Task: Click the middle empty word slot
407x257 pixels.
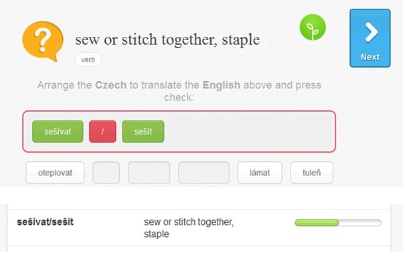Action: [x=149, y=173]
